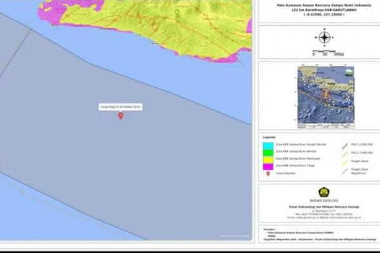
Task: Click the Pusgen Sesar line symbol in the legend
Action: click(345, 163)
